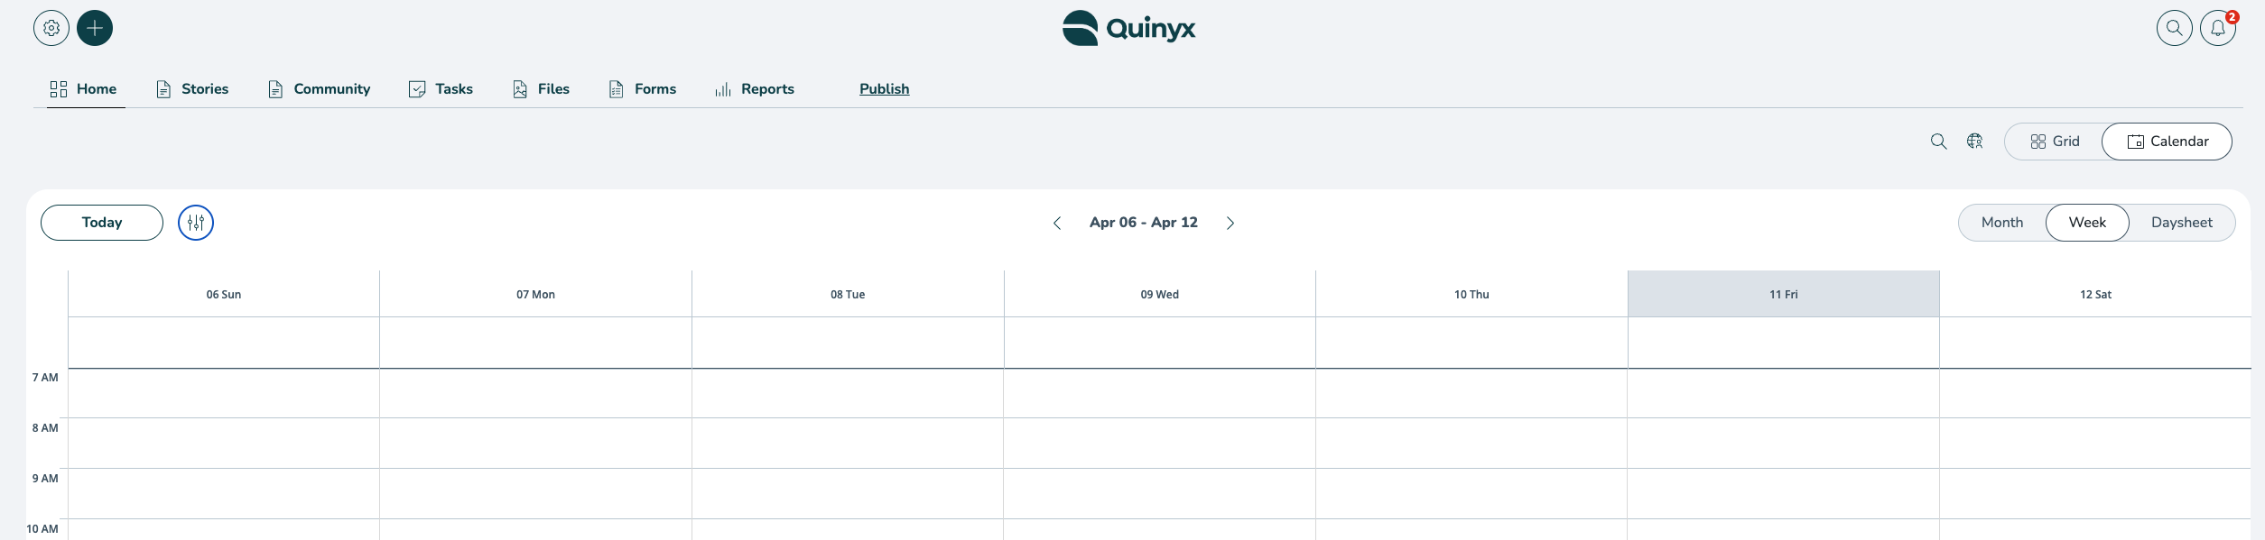This screenshot has width=2265, height=540.
Task: Go to previous week with left chevron
Action: click(1057, 223)
